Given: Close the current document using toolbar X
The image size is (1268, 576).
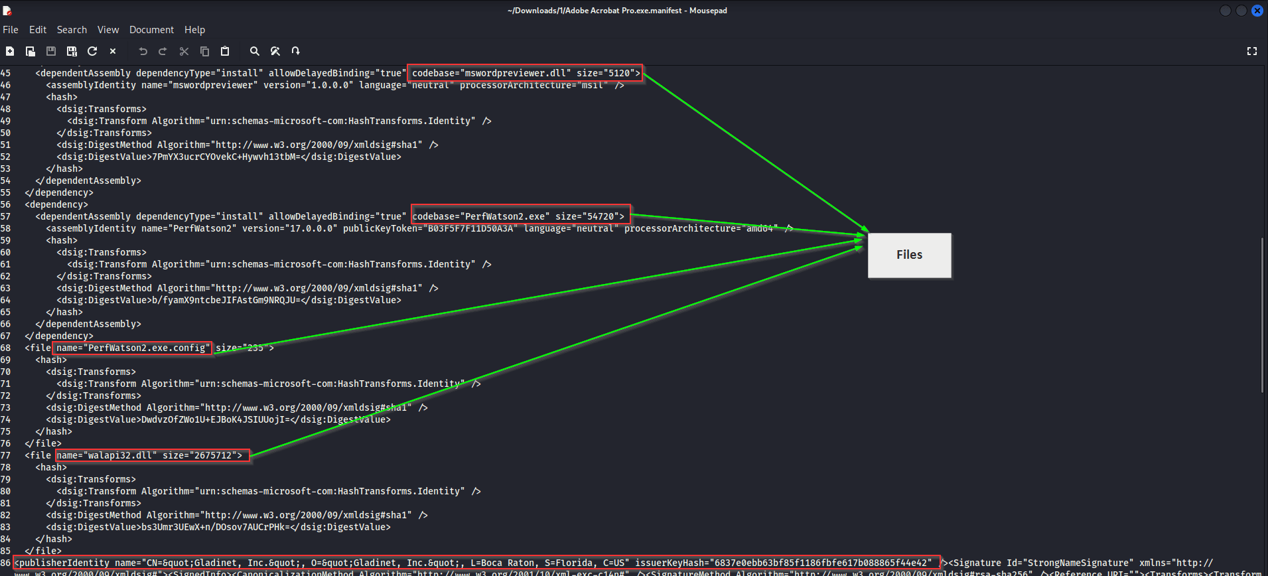Looking at the screenshot, I should [113, 51].
